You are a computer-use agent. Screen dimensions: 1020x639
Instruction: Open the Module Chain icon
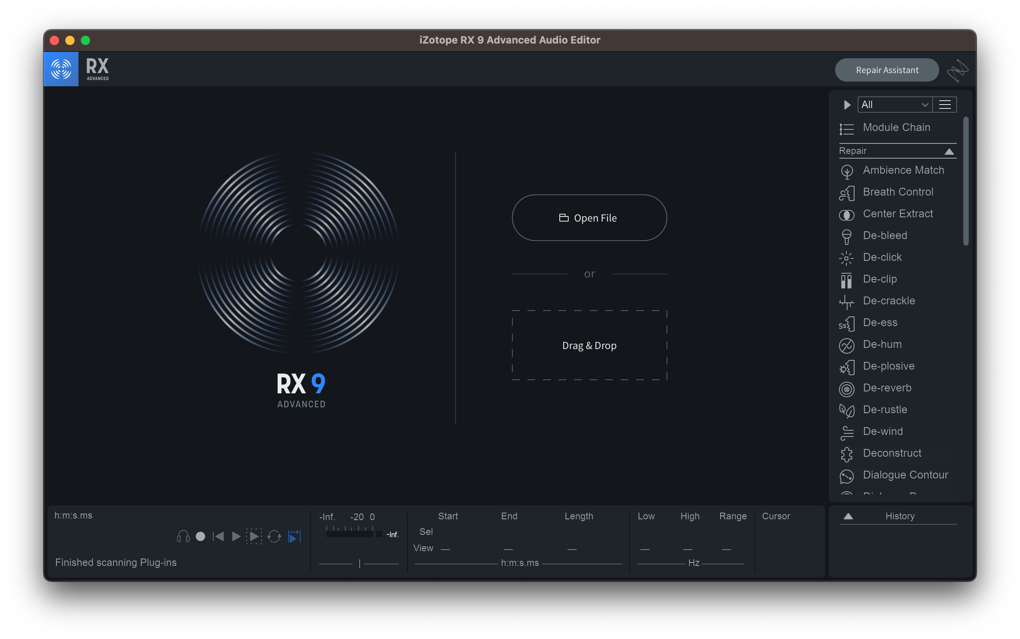point(846,129)
